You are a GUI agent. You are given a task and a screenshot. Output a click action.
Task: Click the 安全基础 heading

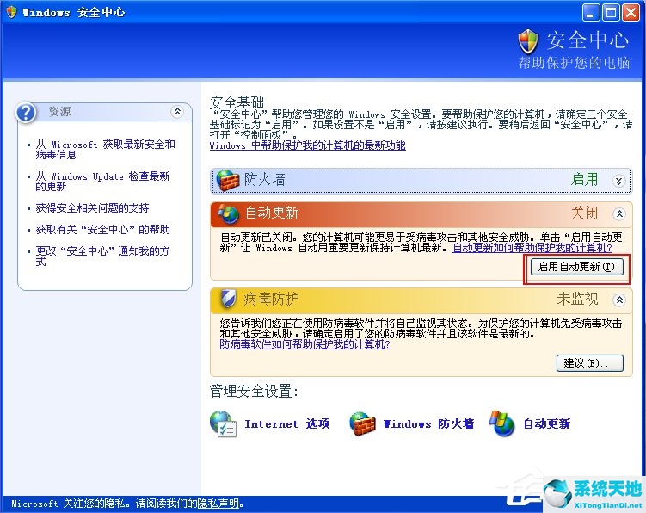click(237, 102)
